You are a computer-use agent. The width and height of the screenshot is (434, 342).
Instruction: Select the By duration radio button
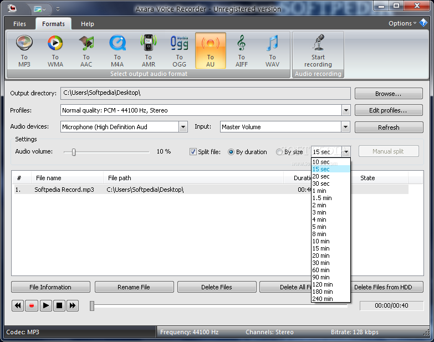(x=231, y=152)
